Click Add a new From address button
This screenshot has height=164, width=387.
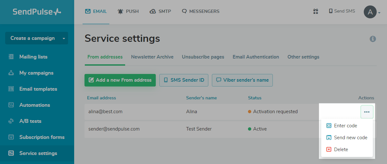tap(120, 80)
